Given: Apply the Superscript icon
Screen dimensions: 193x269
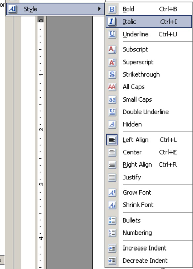Looking at the screenshot, I should point(112,62).
